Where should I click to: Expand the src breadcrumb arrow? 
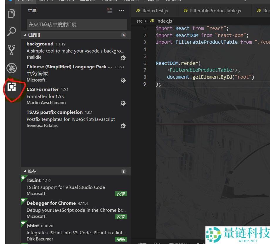(146, 21)
